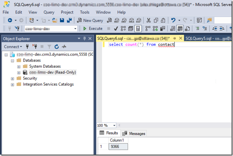Switch to the SQLQuery5.sql tab

pyautogui.click(x=208, y=39)
